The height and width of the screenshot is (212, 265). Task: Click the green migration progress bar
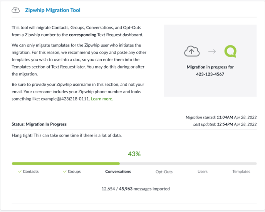click(x=134, y=164)
